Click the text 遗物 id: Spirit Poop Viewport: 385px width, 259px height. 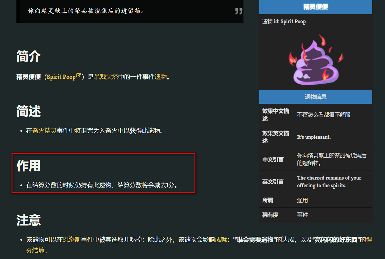tap(284, 21)
